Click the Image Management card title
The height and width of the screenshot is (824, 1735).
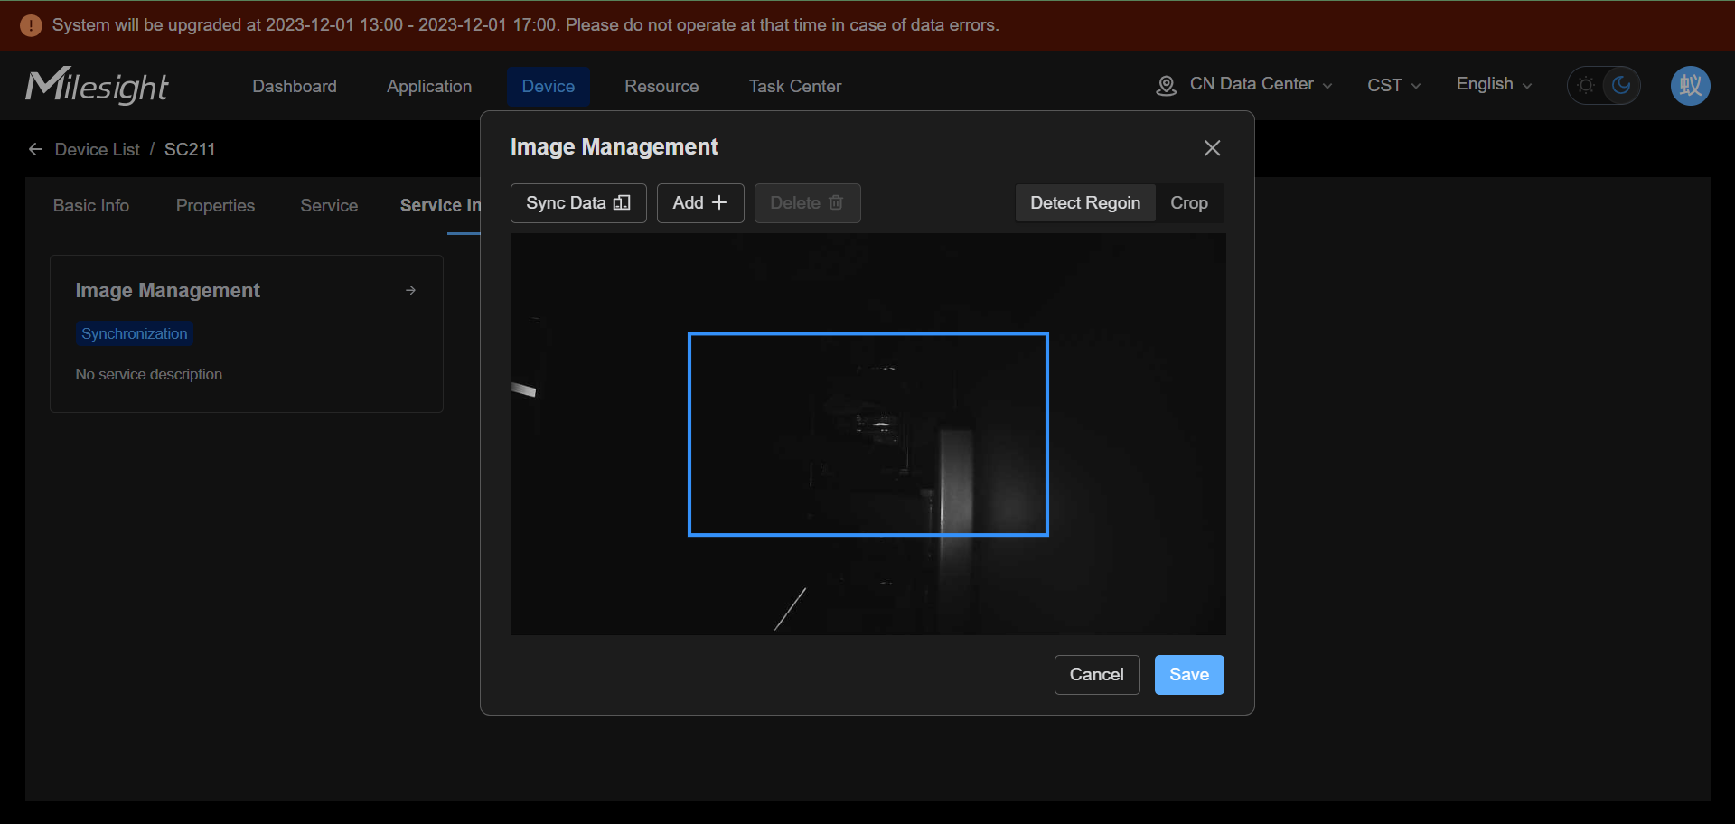coord(168,290)
